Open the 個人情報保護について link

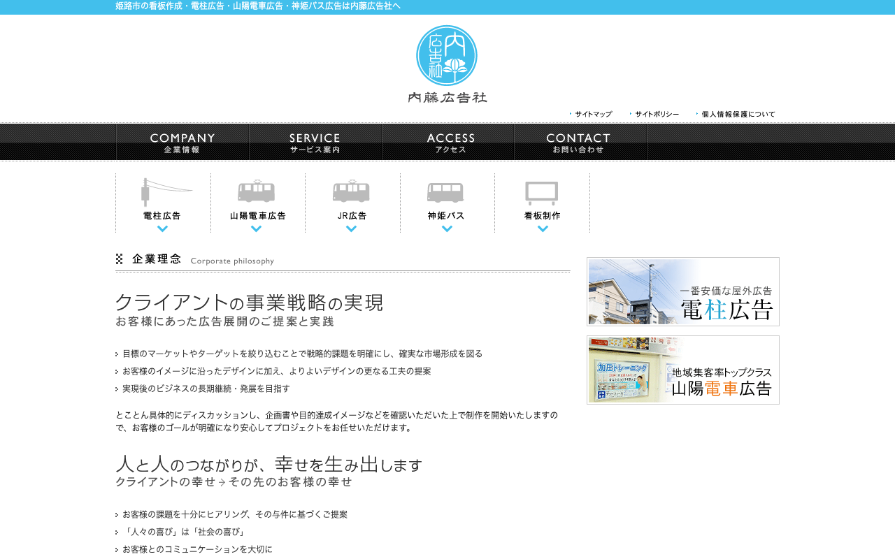click(x=736, y=114)
